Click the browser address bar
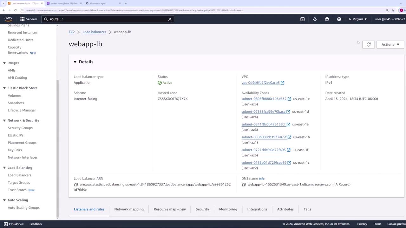The image size is (406, 228). tap(203, 10)
